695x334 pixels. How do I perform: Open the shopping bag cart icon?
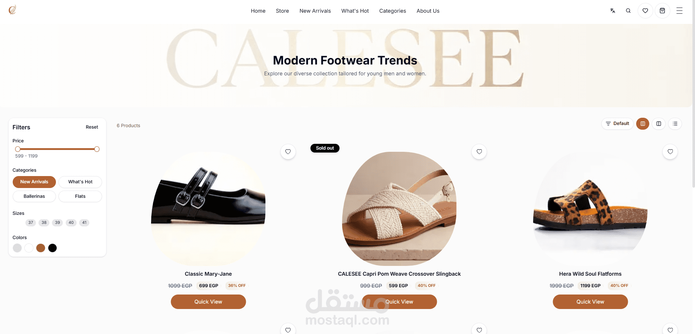point(662,11)
